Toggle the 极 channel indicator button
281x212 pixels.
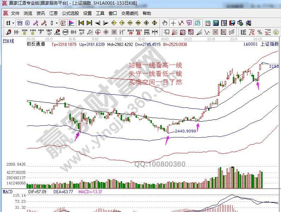63,23
